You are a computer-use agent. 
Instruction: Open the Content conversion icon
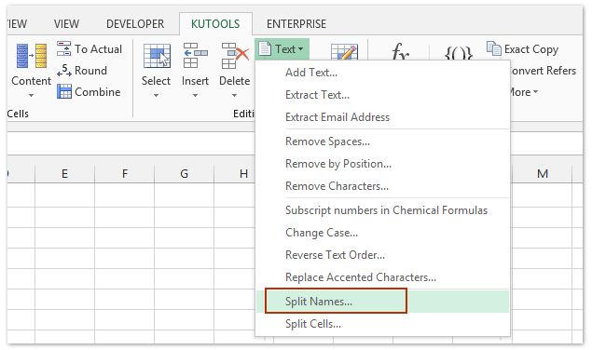pos(32,56)
